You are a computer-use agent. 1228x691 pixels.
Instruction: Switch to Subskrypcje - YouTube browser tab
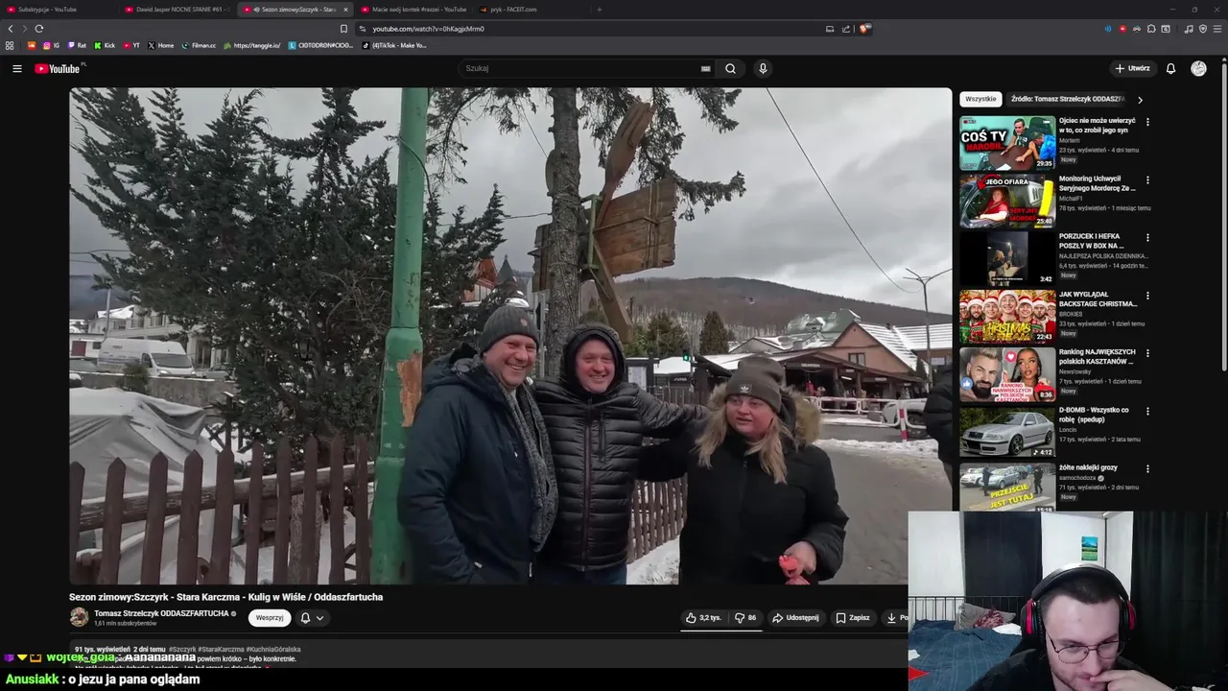(59, 10)
